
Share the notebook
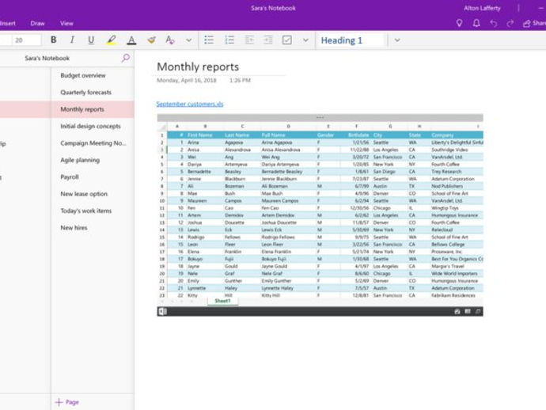click(x=534, y=23)
